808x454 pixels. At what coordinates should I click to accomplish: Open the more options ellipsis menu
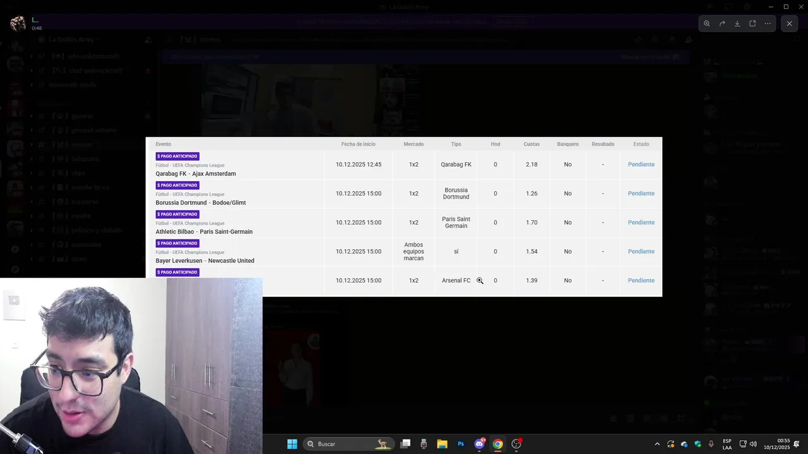(768, 23)
